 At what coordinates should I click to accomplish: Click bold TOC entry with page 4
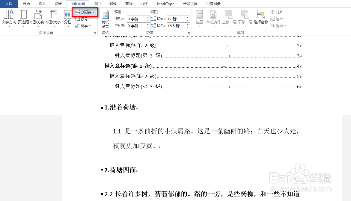pos(203,66)
